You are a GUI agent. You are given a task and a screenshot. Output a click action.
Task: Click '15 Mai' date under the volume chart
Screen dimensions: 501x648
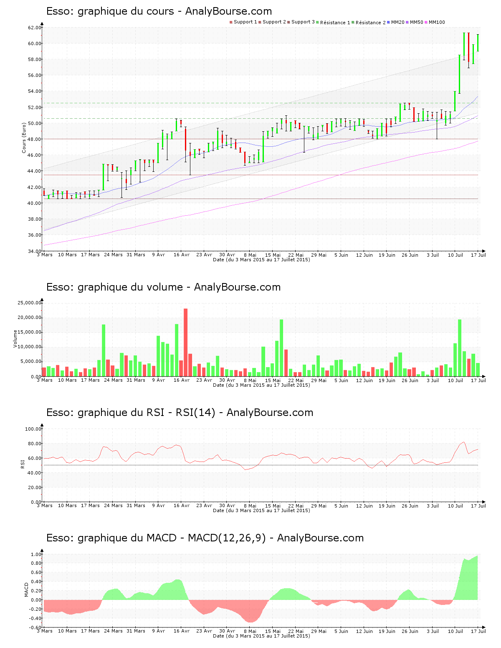coord(273,380)
